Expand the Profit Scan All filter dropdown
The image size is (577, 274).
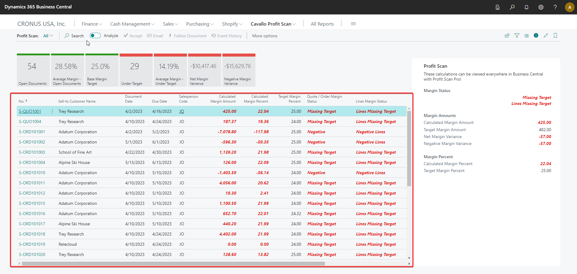[x=48, y=36]
